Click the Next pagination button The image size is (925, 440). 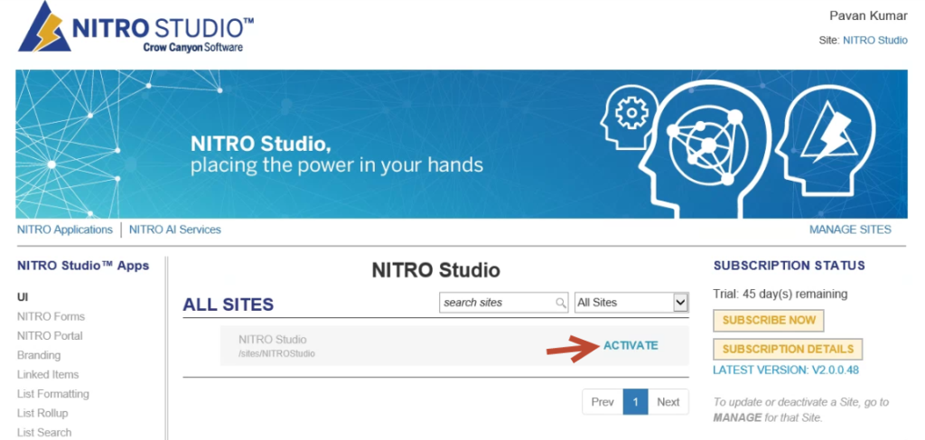668,402
